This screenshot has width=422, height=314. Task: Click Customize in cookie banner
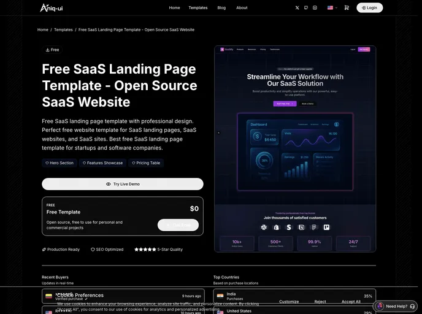tap(289, 302)
